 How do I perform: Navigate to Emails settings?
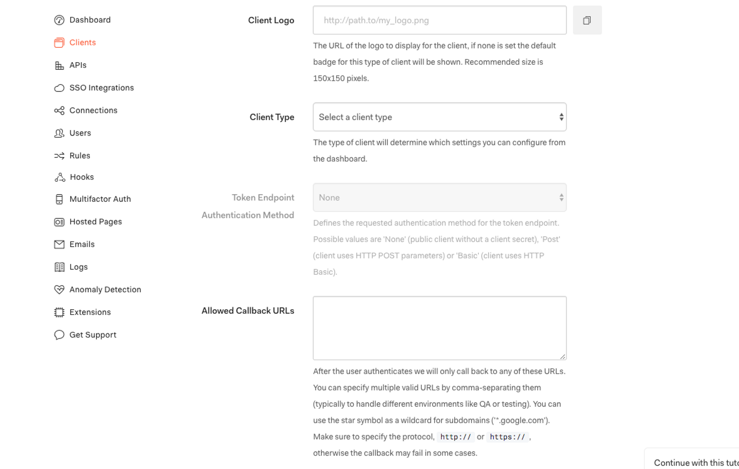coord(82,245)
